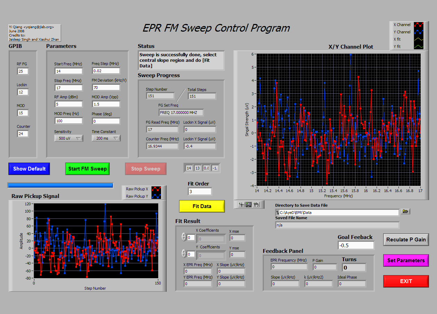Viewport: 437px width, 314px height.
Task: Click the Total Steps indicator
Action: click(x=202, y=96)
